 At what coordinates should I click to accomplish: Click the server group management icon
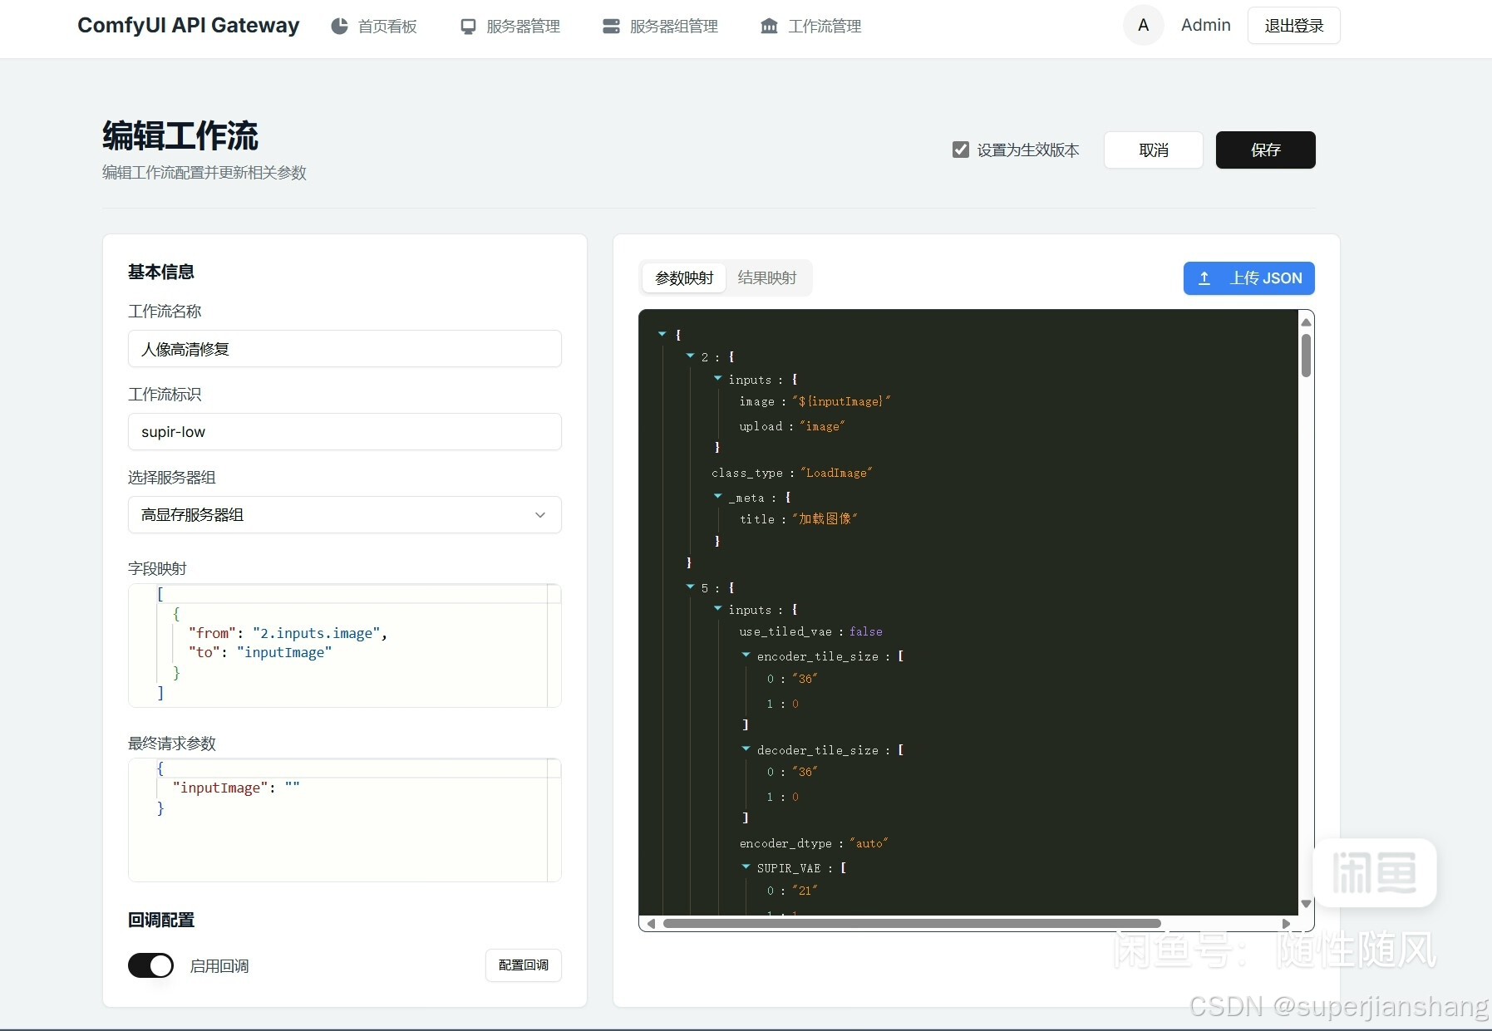(611, 27)
